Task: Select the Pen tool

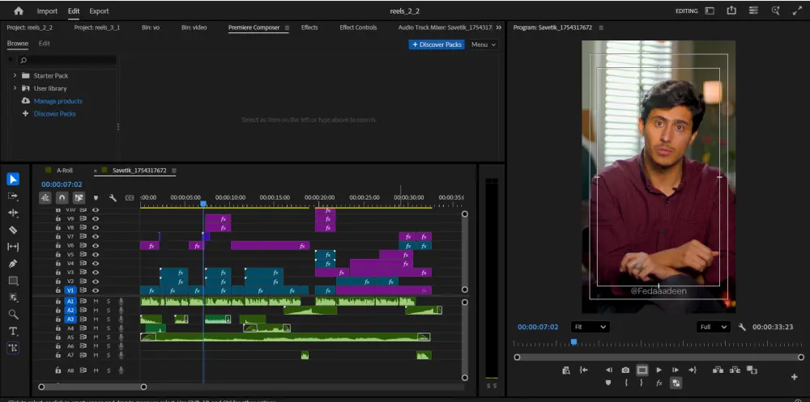Action: 13,264
